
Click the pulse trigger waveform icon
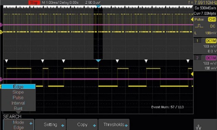(x=199, y=26)
